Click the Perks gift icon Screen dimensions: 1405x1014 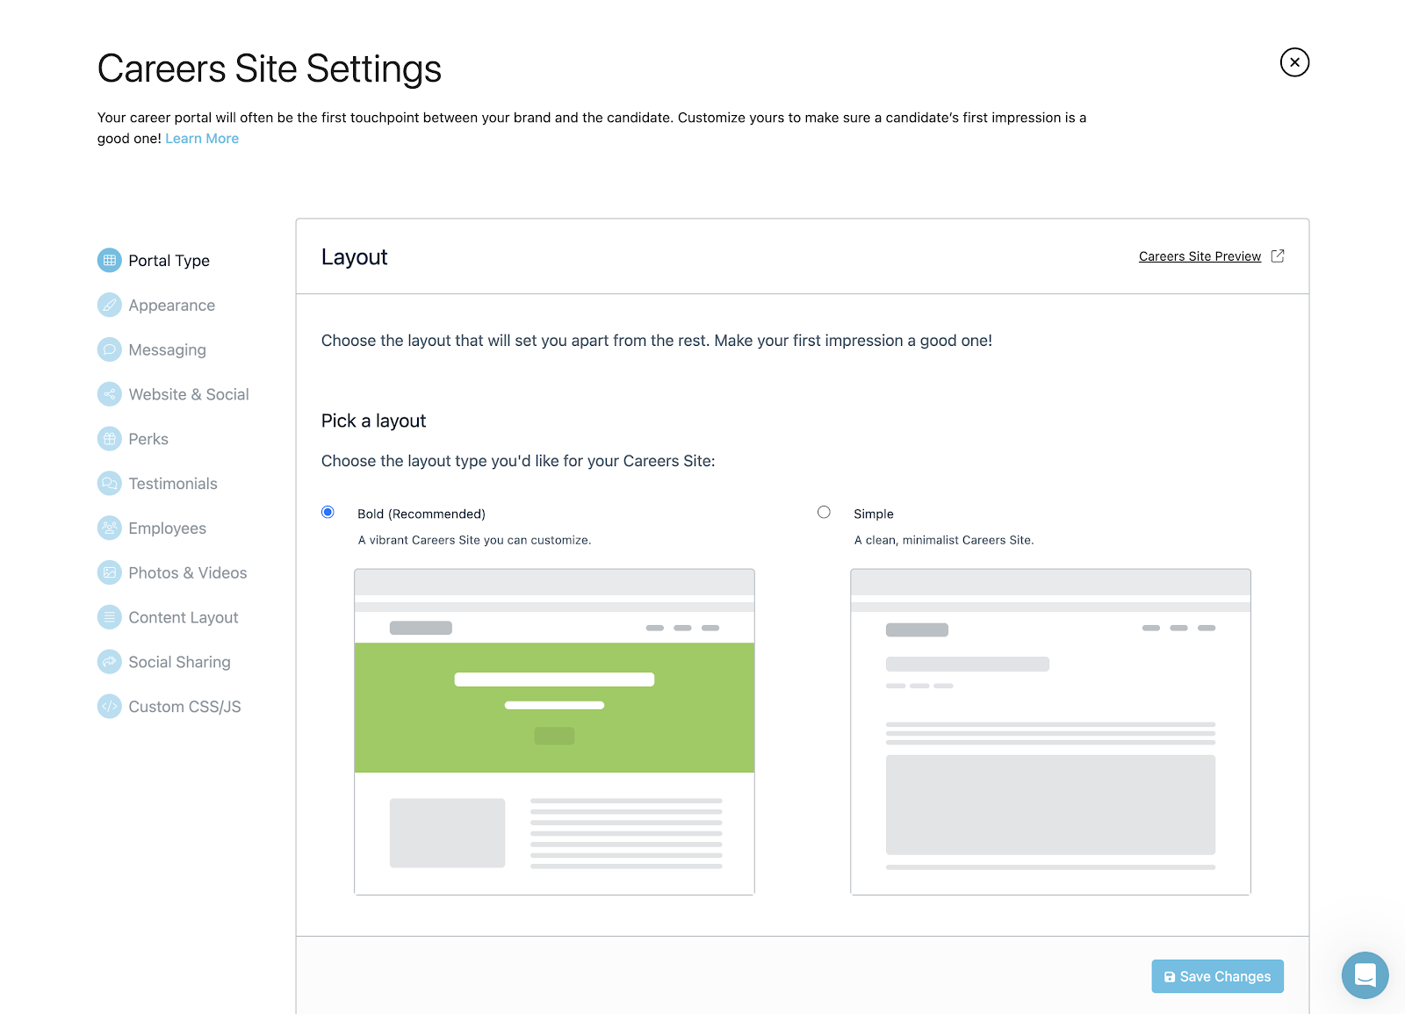109,439
